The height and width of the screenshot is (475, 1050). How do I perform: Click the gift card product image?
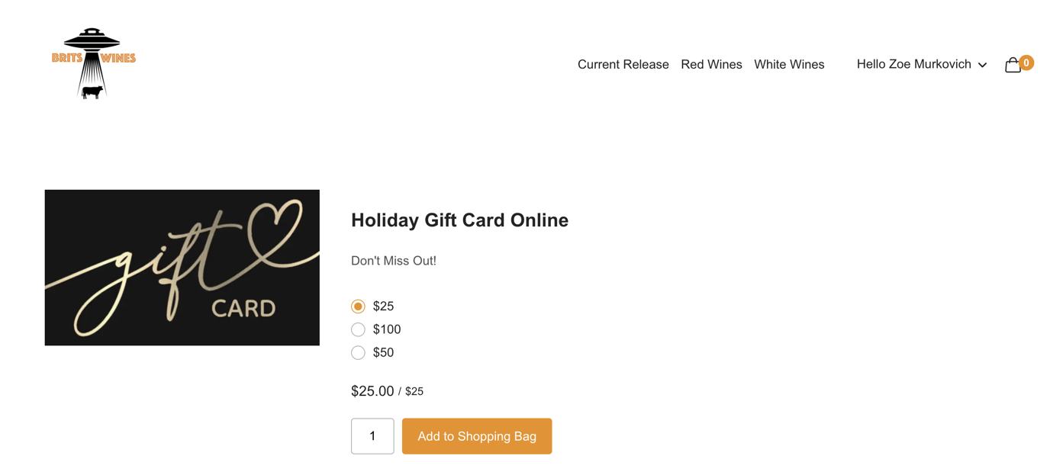tap(182, 268)
